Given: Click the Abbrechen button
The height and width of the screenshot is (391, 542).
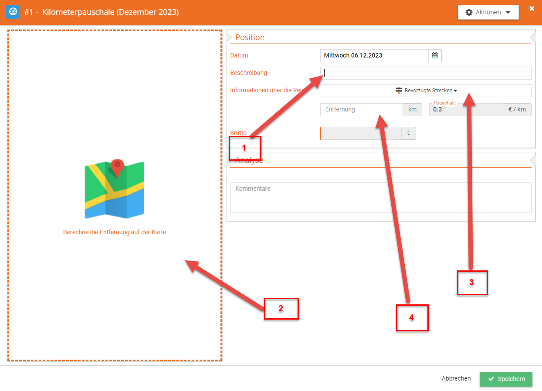Looking at the screenshot, I should point(456,379).
